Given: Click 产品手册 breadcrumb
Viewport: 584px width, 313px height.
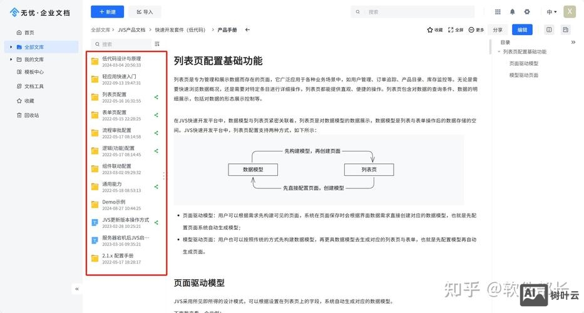Looking at the screenshot, I should (227, 30).
